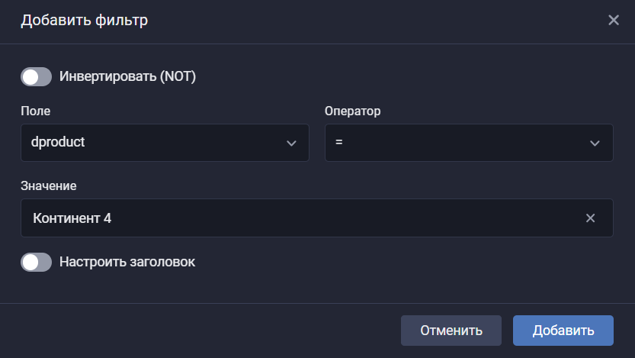Screen dimensions: 635x358
Task: Clear the Континент 4 value
Action: 590,218
